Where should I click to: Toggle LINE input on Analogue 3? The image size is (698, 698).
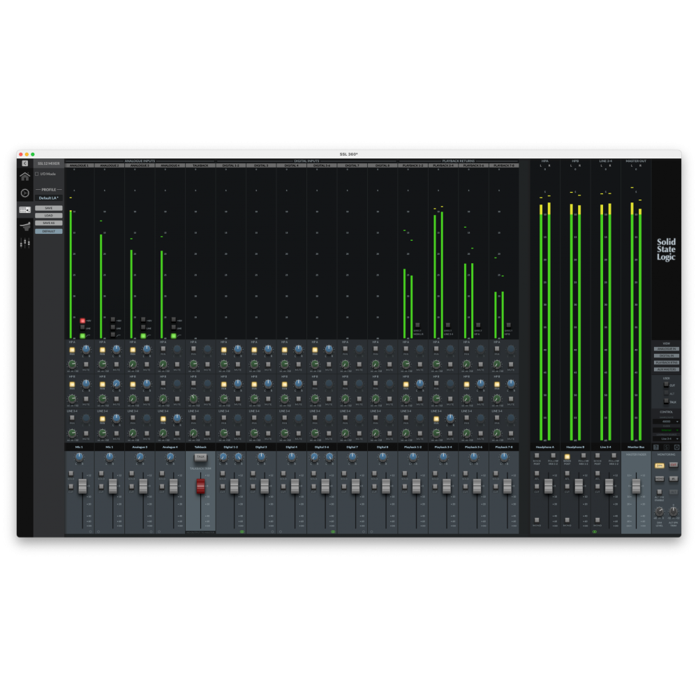click(x=143, y=327)
